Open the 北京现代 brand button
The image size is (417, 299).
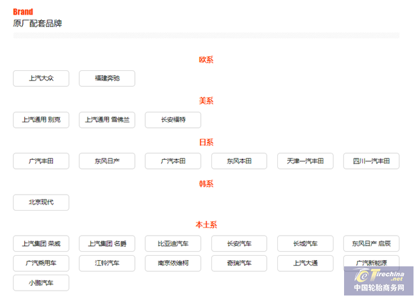click(41, 202)
